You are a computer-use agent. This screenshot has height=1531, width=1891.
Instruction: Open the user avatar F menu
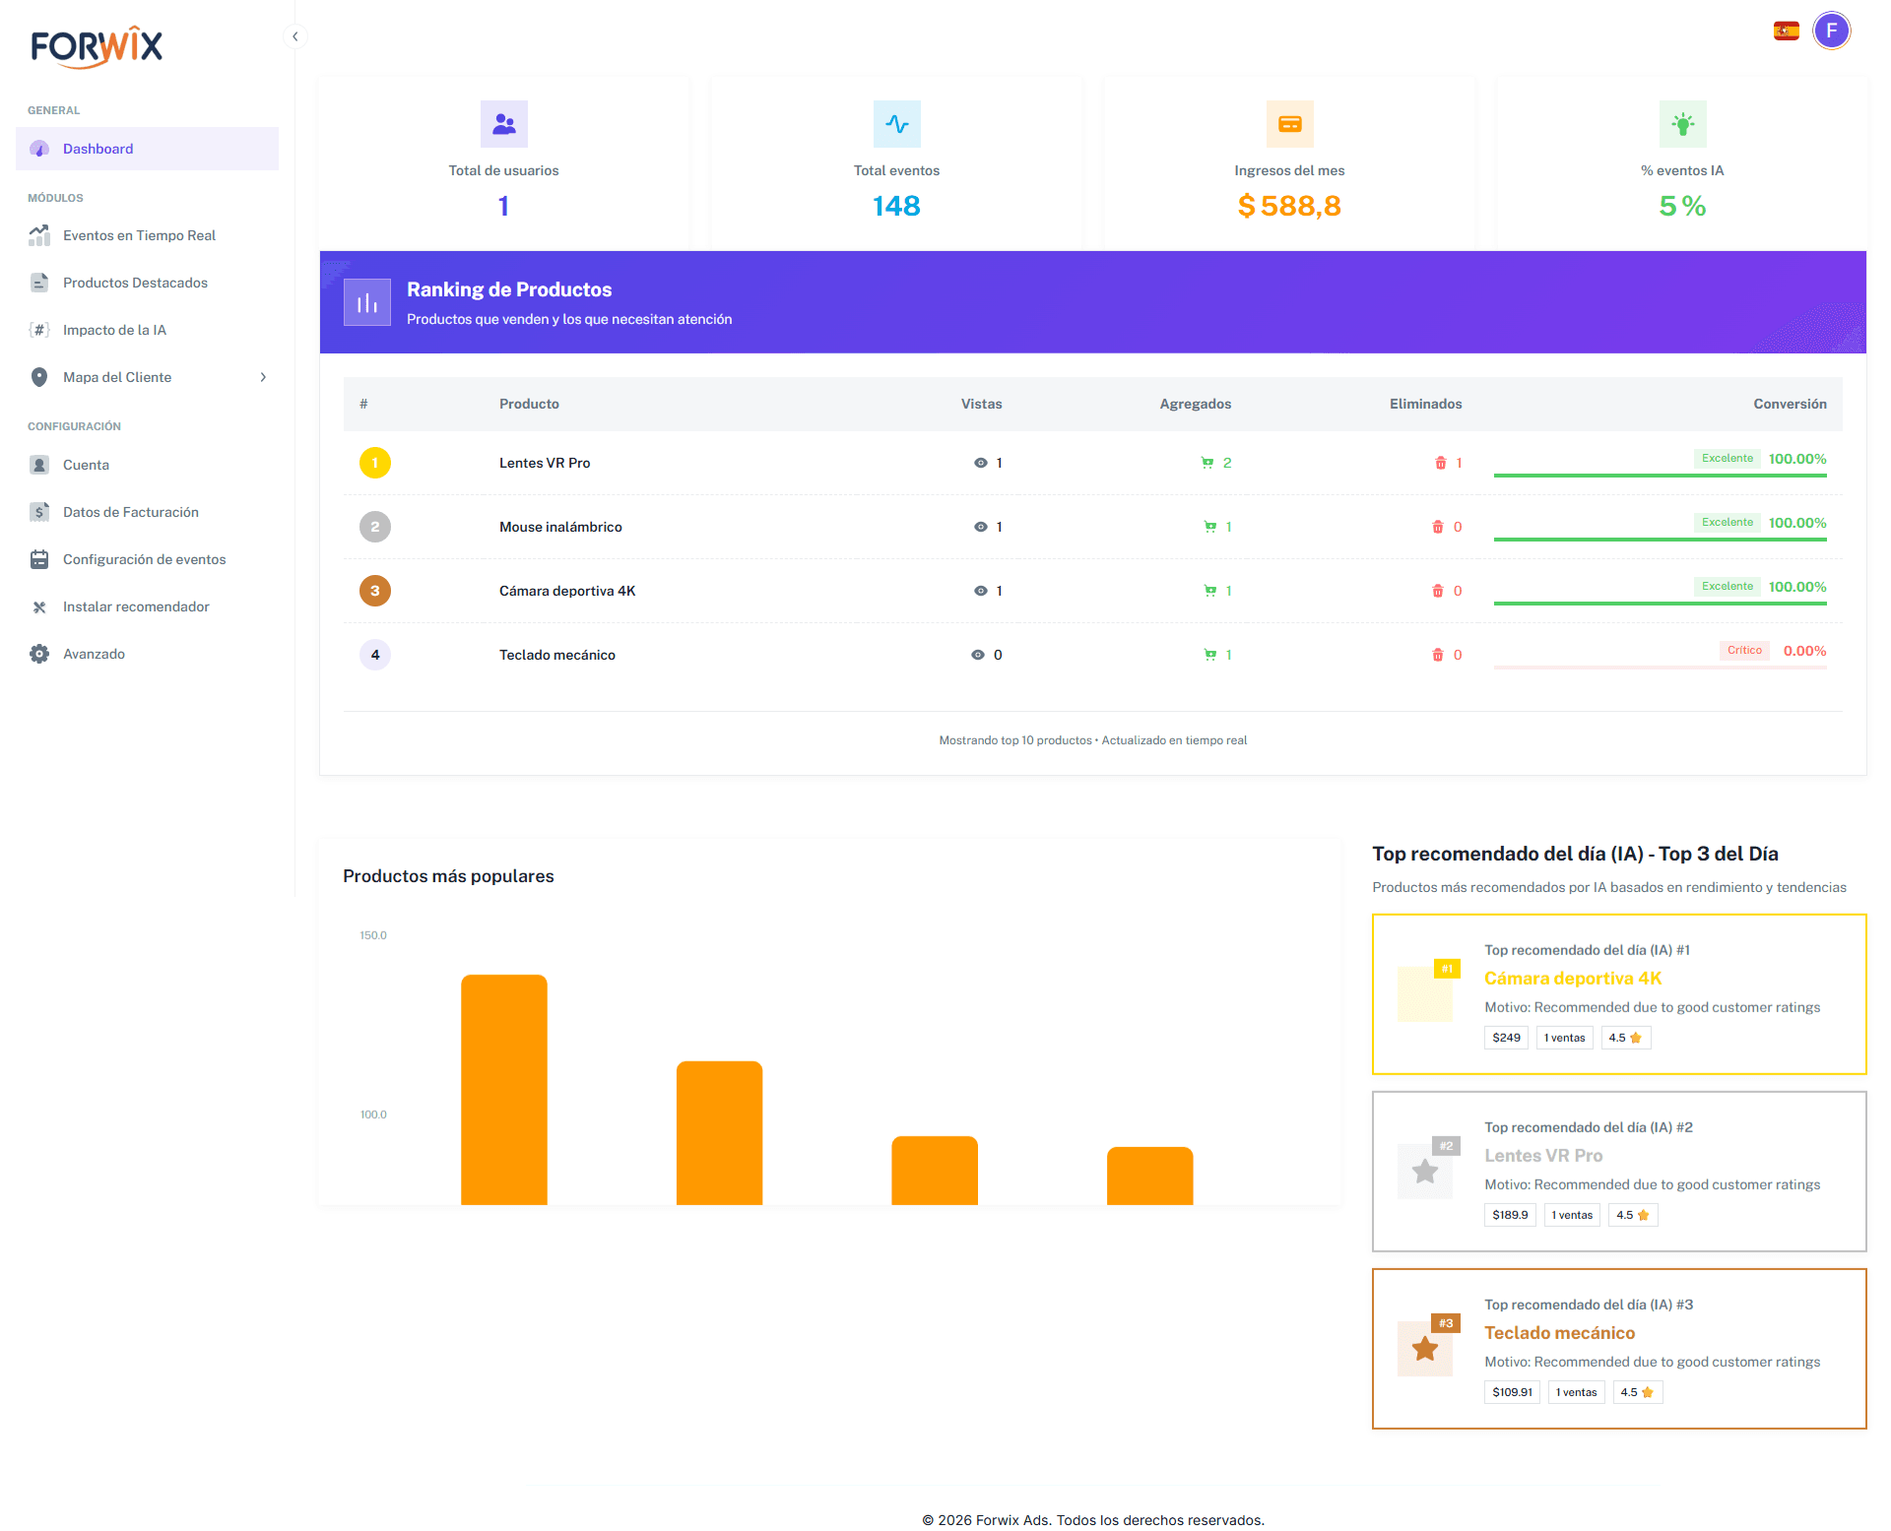pyautogui.click(x=1831, y=32)
